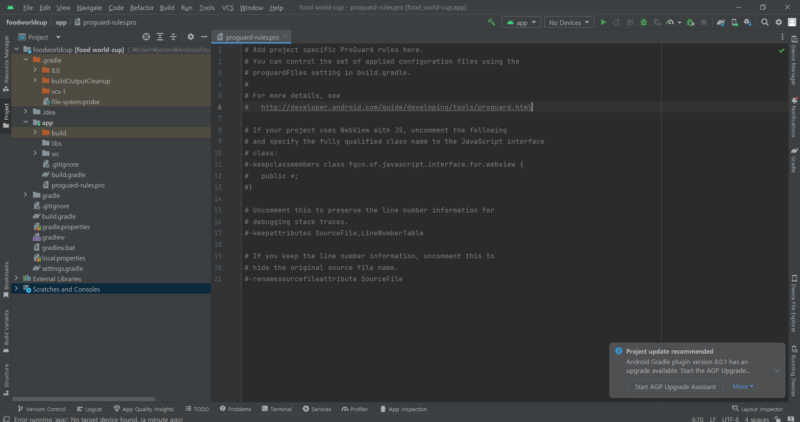The image size is (800, 422).
Task: Open the File menu
Action: (x=28, y=7)
